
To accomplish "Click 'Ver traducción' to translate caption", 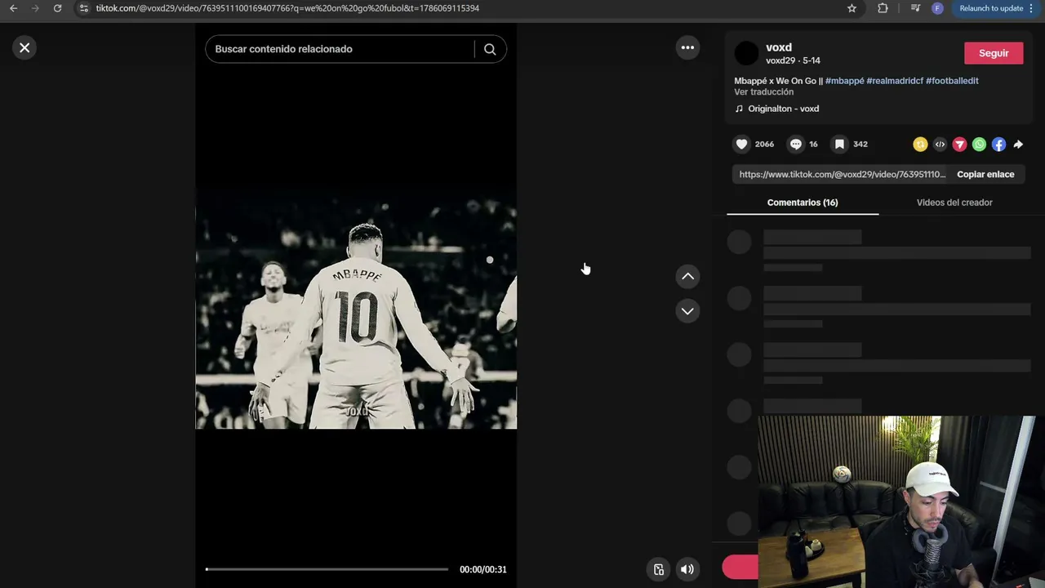I will pyautogui.click(x=763, y=92).
